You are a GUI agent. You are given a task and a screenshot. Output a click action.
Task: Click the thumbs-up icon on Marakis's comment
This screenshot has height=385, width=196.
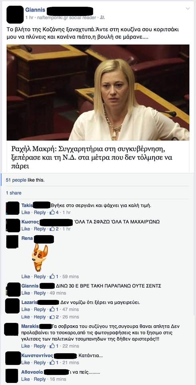point(52,346)
